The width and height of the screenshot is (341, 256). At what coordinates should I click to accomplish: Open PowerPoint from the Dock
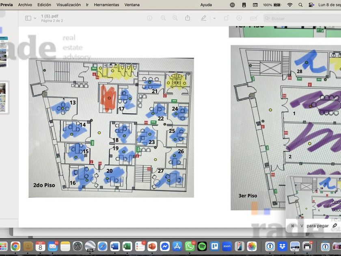152,247
